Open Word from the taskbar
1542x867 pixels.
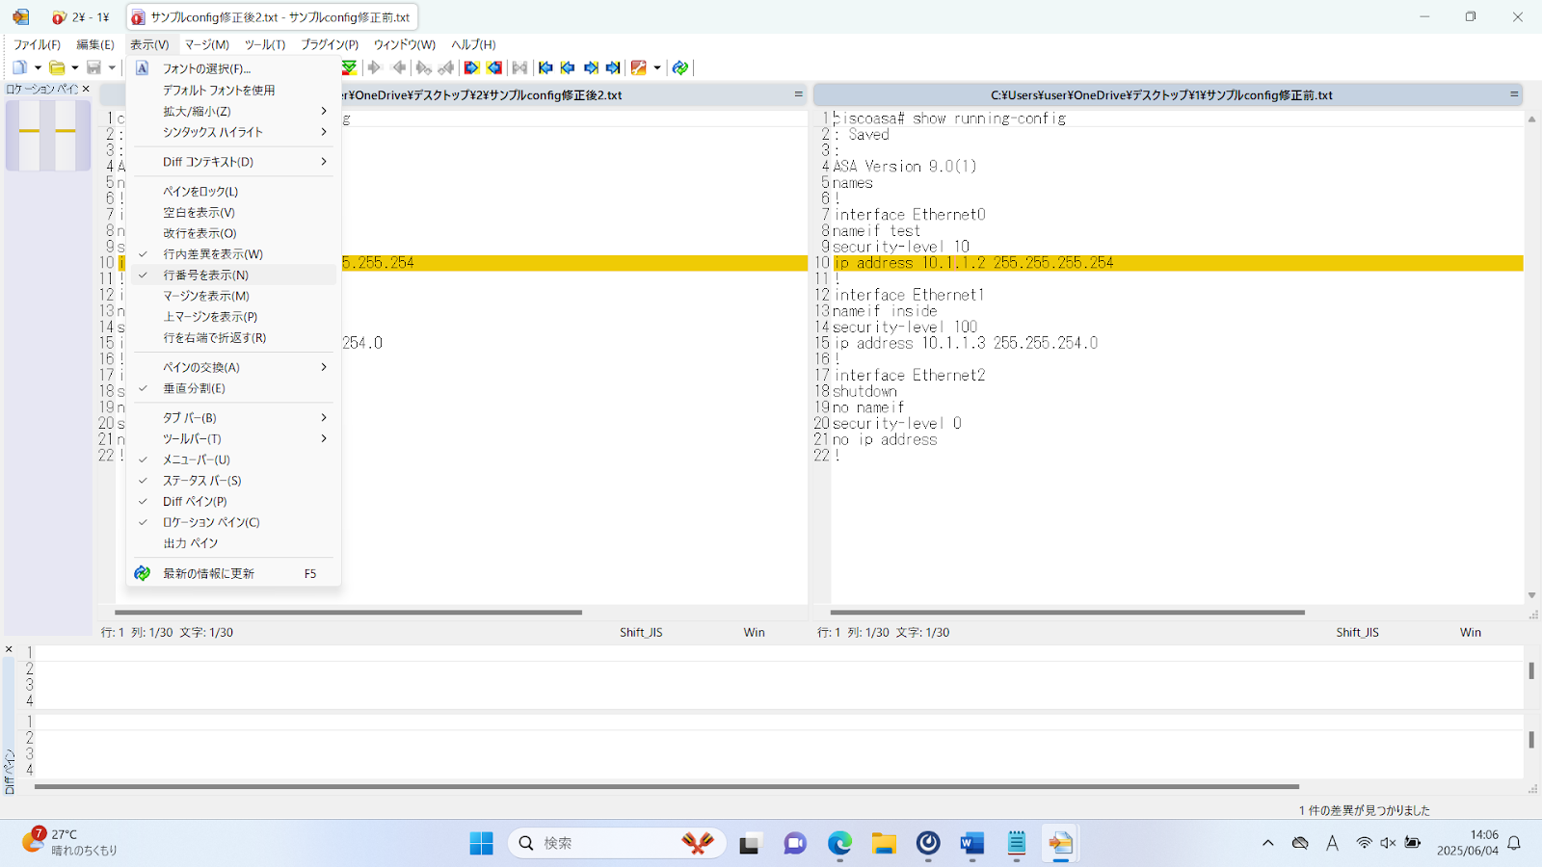[972, 844]
